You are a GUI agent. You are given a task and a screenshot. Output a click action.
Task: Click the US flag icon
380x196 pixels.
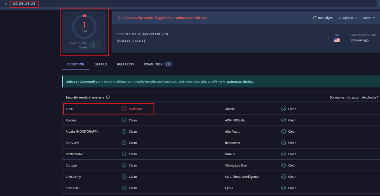(x=337, y=40)
